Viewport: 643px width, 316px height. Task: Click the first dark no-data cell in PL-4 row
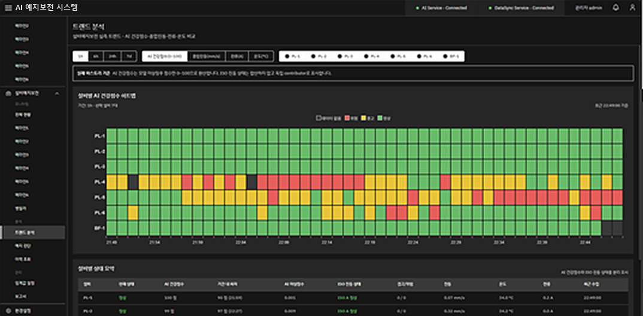pos(133,182)
